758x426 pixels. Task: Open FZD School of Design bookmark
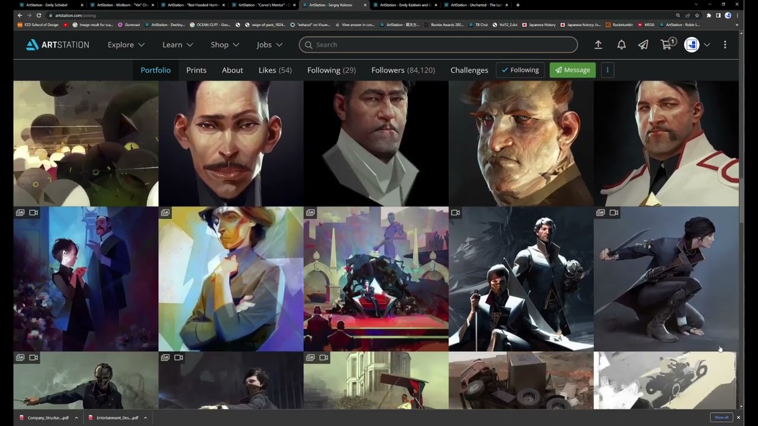click(38, 25)
